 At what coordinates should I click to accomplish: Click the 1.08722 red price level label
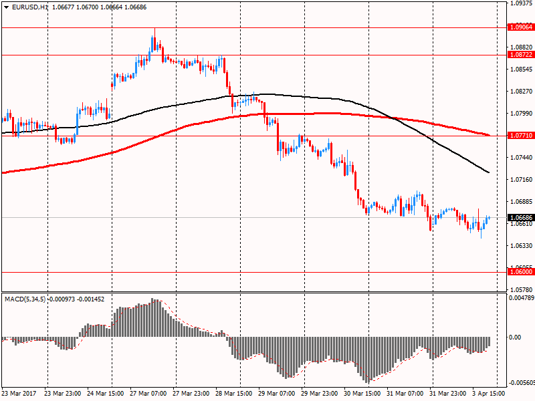pyautogui.click(x=521, y=55)
